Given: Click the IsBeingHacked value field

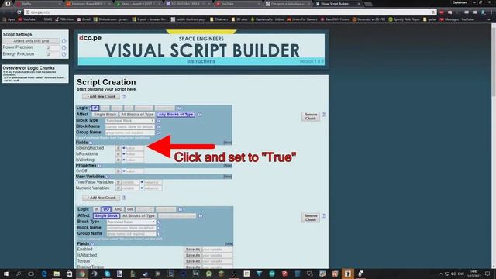Looking at the screenshot, I should click(x=135, y=148).
